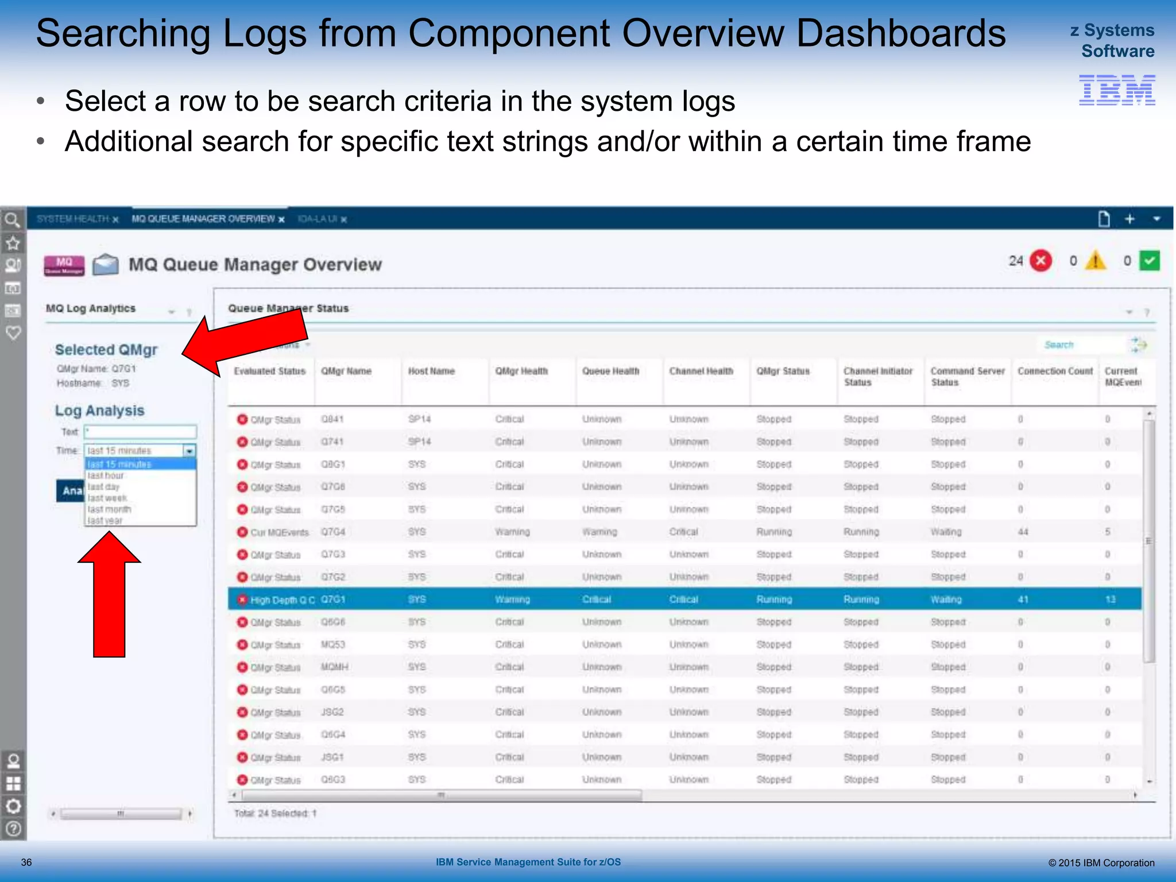
Task: Click the red critical count icon
Action: point(1040,261)
